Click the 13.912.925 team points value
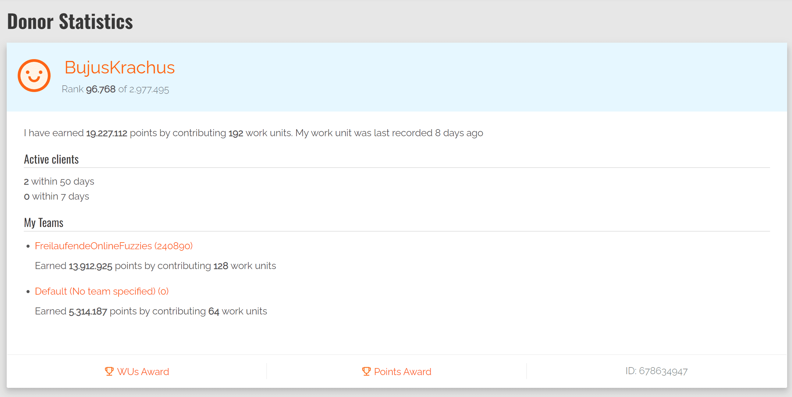Screen dimensions: 792x397 (91, 266)
